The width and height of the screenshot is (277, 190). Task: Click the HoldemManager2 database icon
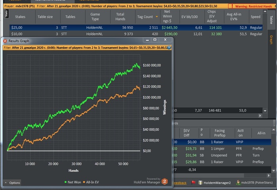coord(200,183)
